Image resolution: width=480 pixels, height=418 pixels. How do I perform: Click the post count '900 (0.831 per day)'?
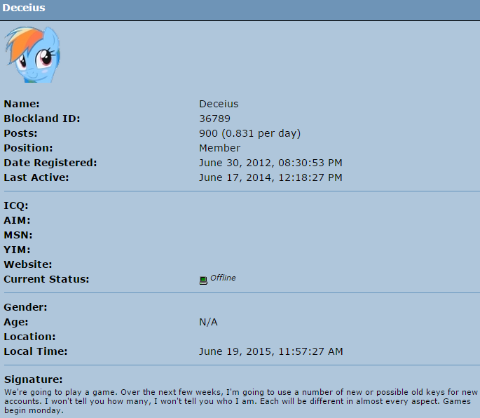pyautogui.click(x=249, y=134)
